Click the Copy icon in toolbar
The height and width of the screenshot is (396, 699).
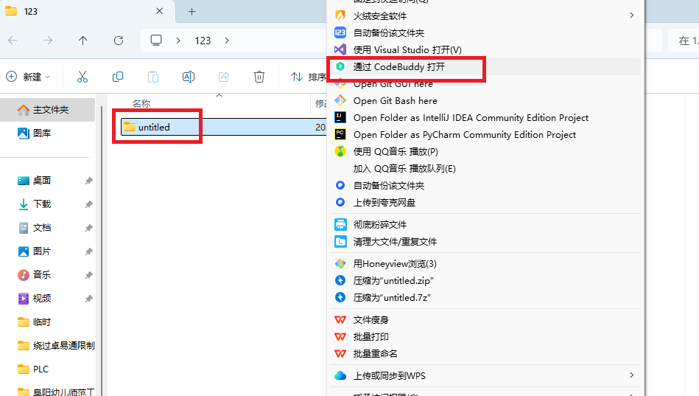118,77
